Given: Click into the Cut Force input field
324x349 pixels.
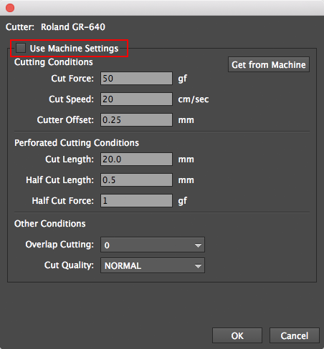Looking at the screenshot, I should (136, 78).
